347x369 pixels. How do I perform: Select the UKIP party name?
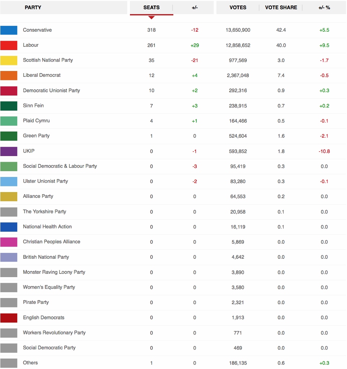[29, 151]
